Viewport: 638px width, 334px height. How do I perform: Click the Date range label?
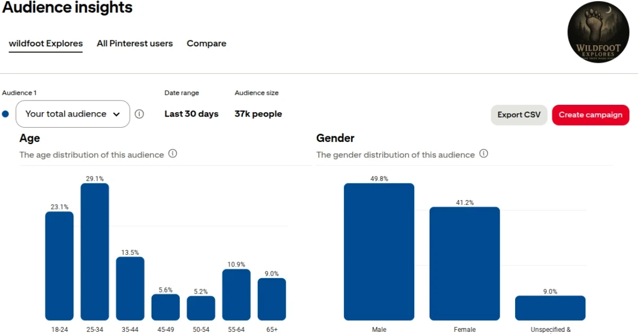click(182, 93)
